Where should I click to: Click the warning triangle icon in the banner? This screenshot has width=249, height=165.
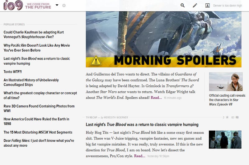click(96, 60)
